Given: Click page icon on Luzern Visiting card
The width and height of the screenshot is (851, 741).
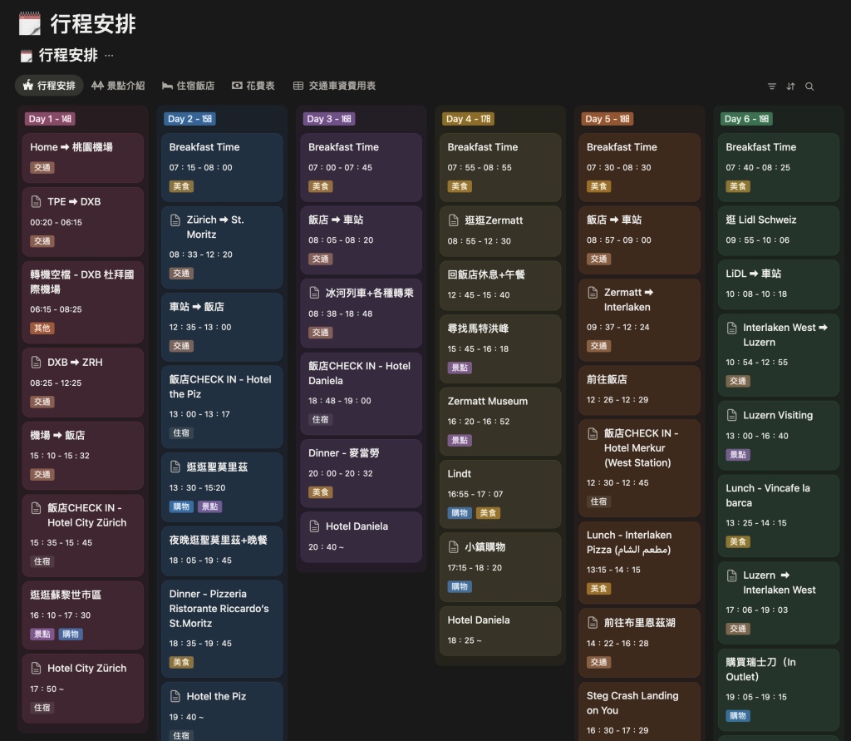Looking at the screenshot, I should pos(731,416).
